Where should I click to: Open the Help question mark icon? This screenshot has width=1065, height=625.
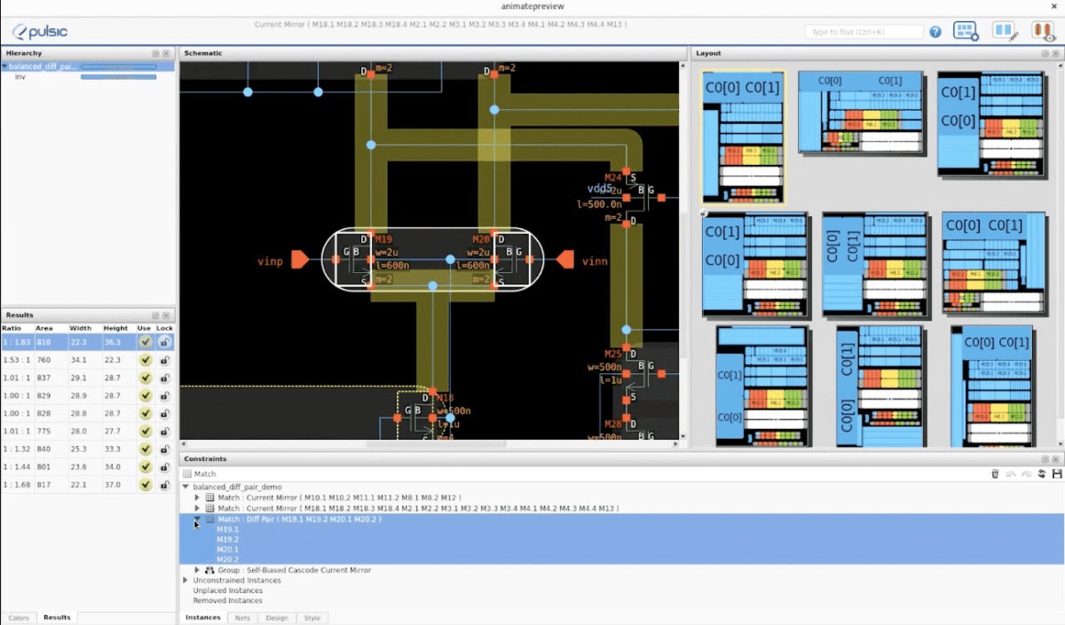(x=935, y=30)
